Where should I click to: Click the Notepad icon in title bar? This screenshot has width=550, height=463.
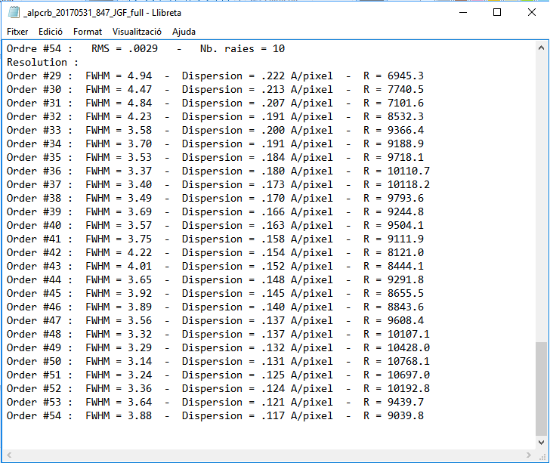point(14,13)
